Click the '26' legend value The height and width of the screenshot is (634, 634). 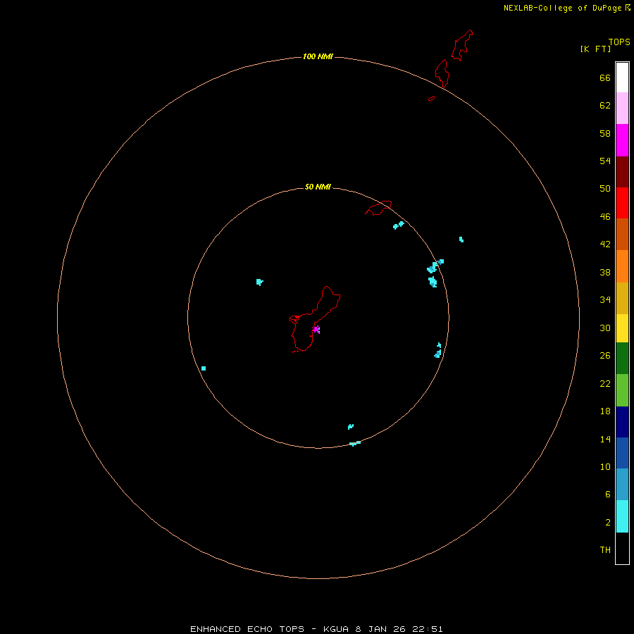(605, 356)
